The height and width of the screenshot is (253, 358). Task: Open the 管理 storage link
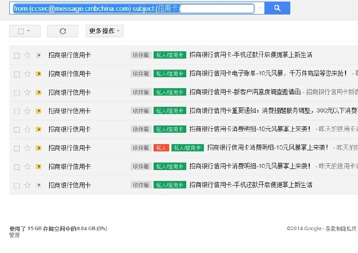tap(14, 235)
